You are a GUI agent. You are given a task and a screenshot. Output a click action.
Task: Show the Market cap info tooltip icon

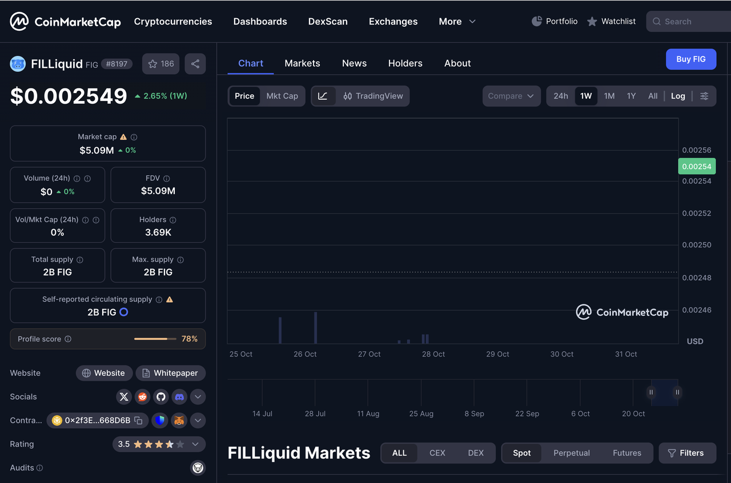(x=134, y=137)
